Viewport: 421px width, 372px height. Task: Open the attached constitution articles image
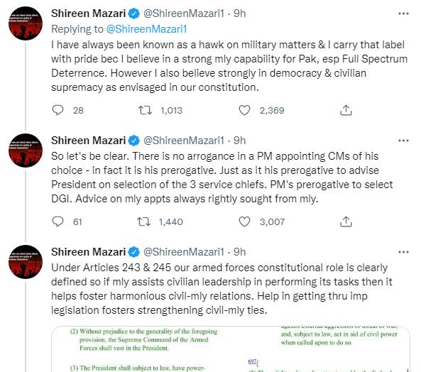(x=231, y=349)
